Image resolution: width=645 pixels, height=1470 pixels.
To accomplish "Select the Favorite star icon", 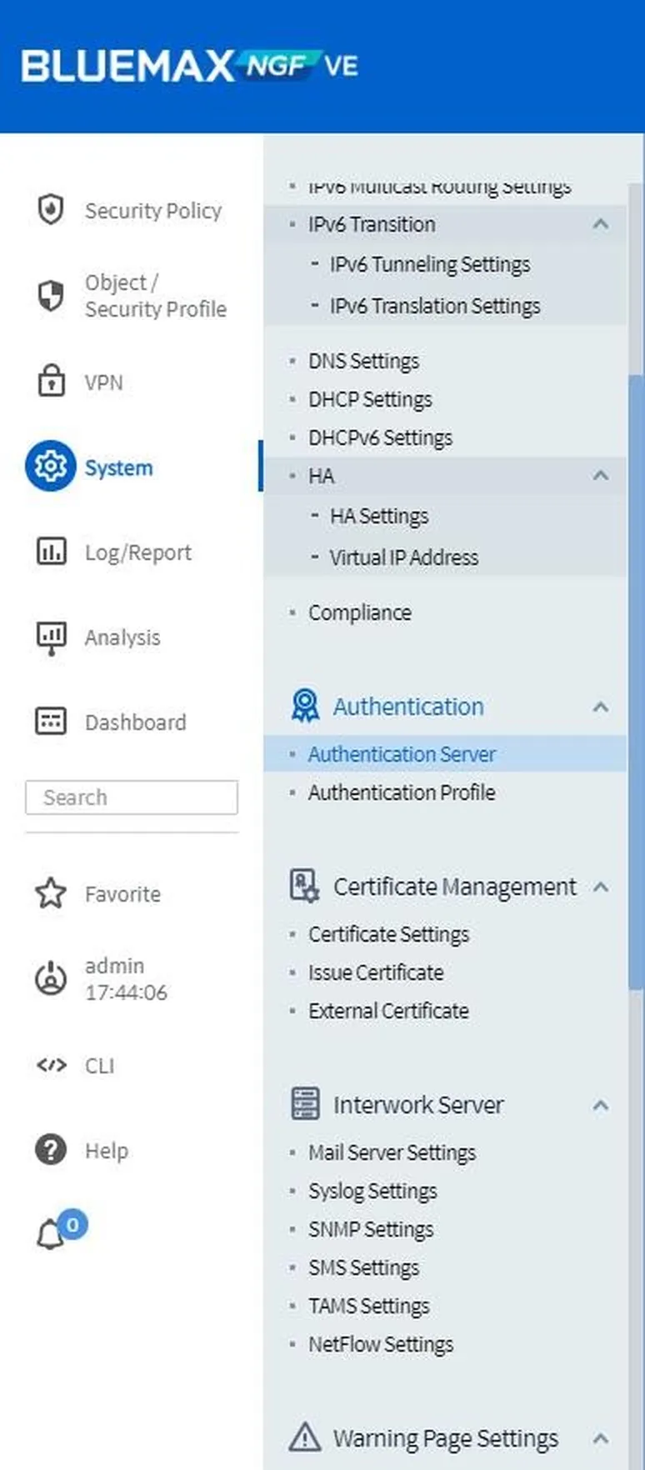I will click(51, 893).
